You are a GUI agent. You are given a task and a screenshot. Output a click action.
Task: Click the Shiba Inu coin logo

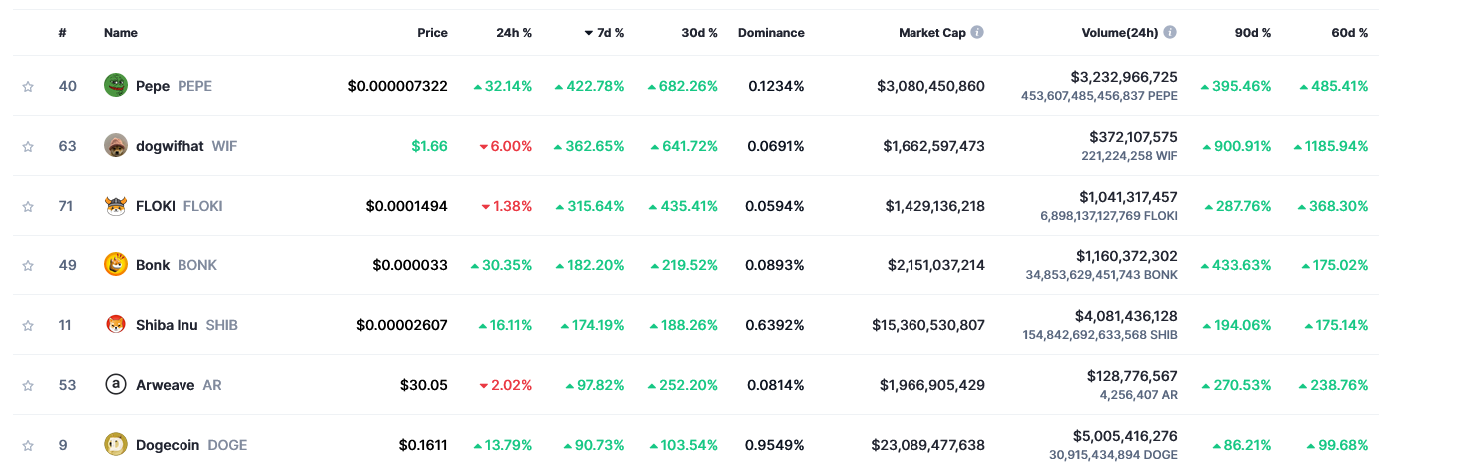click(x=116, y=325)
